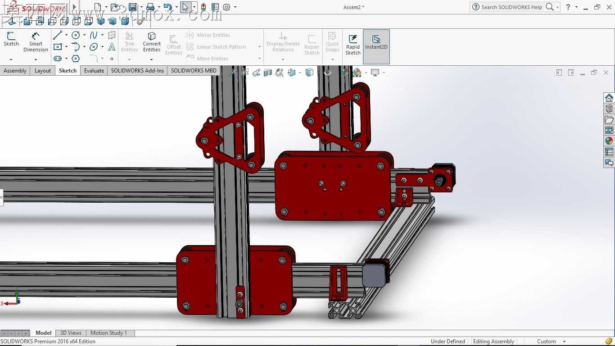Click the Edit Appearance color ball icon
Image resolution: width=615 pixels, height=346 pixels.
coord(345,73)
